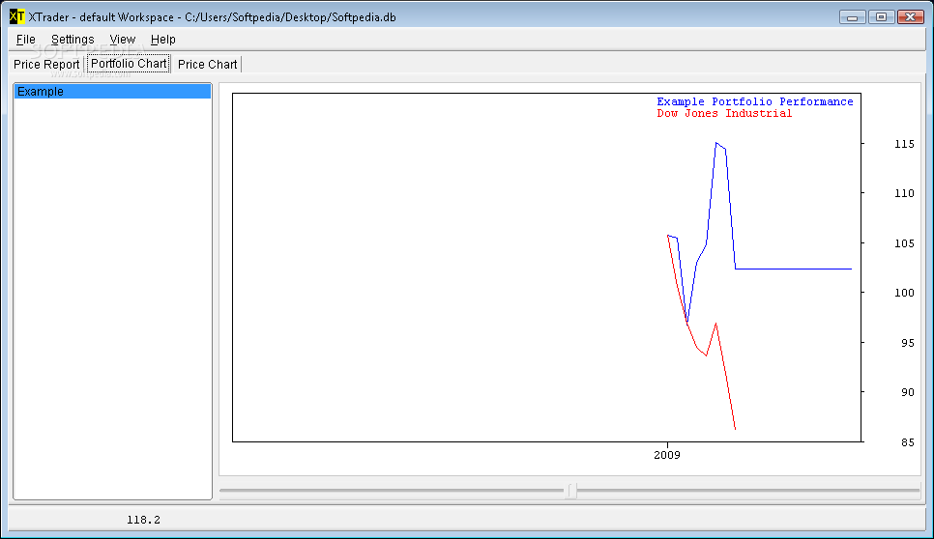Select the Example portfolio in list
The image size is (934, 539).
(112, 92)
